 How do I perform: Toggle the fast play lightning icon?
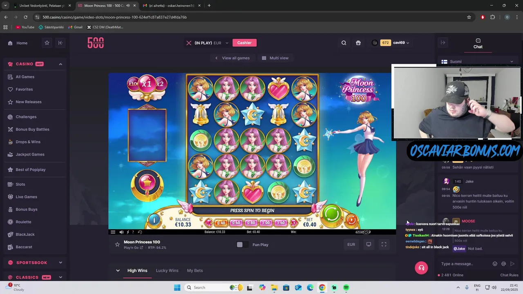(x=128, y=232)
